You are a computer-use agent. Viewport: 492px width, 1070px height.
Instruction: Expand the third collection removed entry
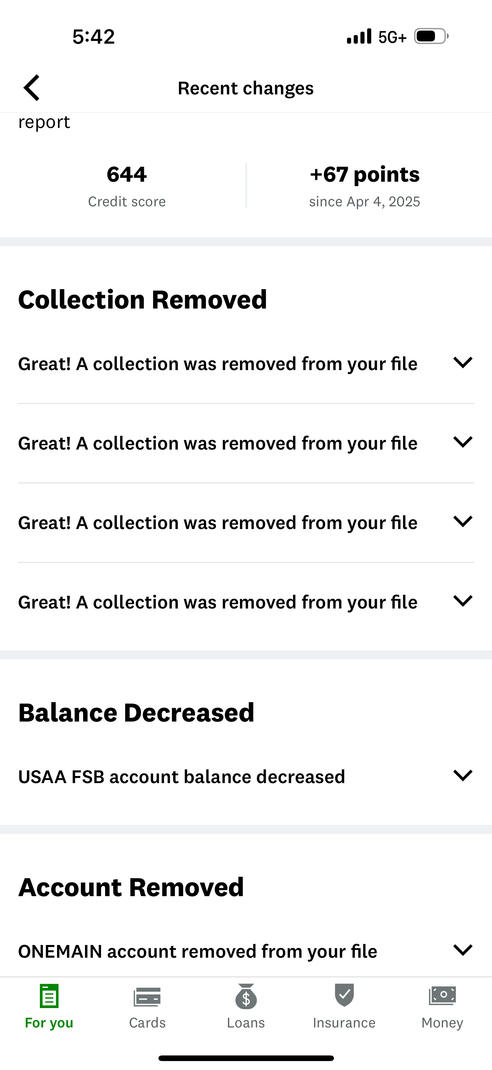click(x=464, y=522)
